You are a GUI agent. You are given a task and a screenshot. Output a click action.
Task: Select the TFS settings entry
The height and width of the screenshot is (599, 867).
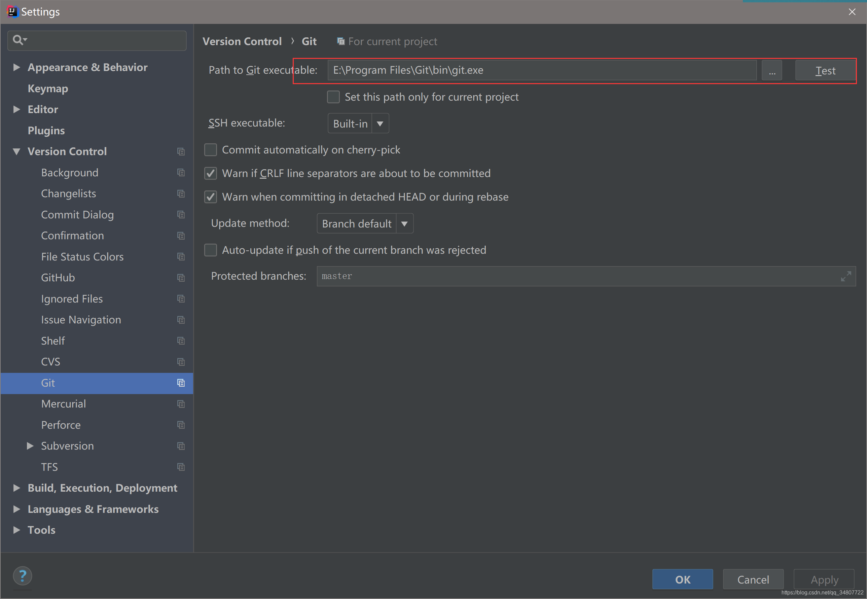coord(49,467)
